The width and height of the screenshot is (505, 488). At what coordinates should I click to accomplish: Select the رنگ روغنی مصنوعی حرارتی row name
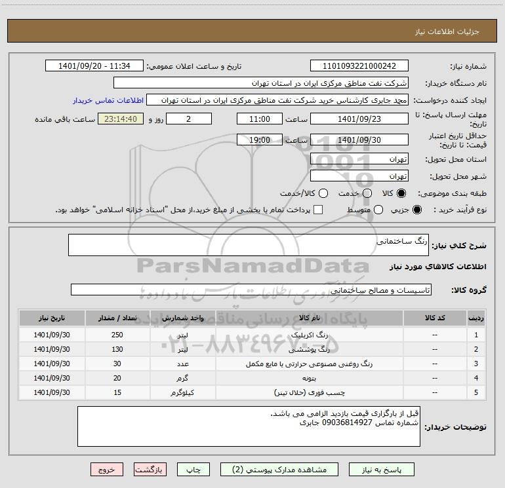(309, 364)
